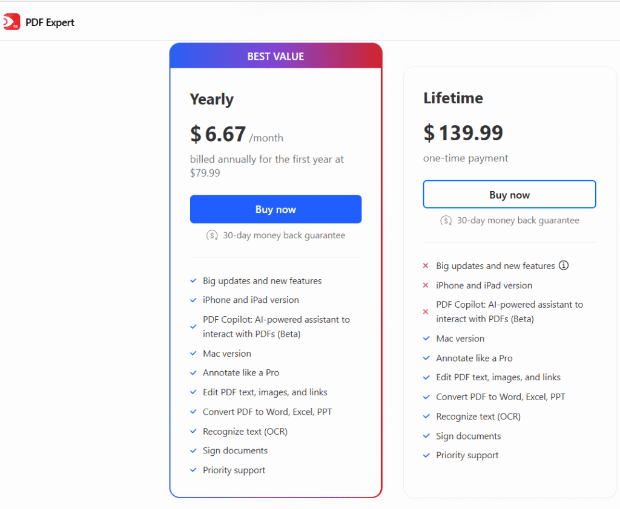
Task: Click money-back guarantee icon under Yearly plan
Action: pyautogui.click(x=212, y=235)
